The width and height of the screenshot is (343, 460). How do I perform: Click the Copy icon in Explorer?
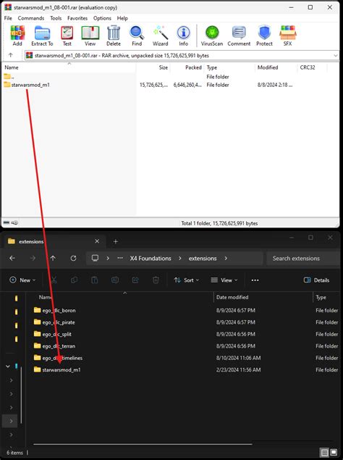[x=74, y=280]
